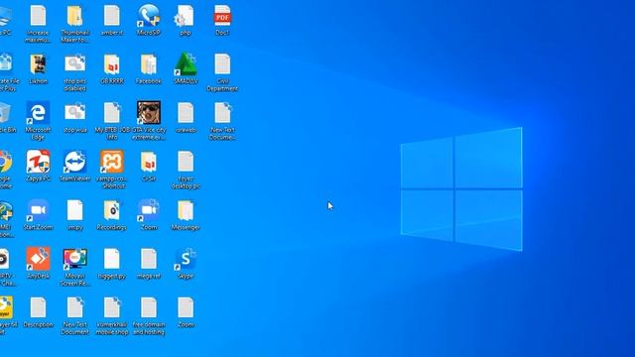
Task: Launch the partly visible Google Chrome shortcut
Action: pyautogui.click(x=6, y=170)
